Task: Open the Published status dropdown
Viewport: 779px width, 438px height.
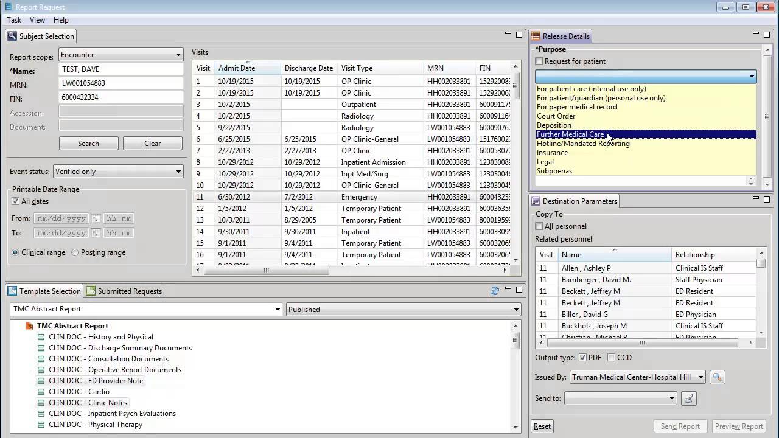Action: (x=403, y=310)
